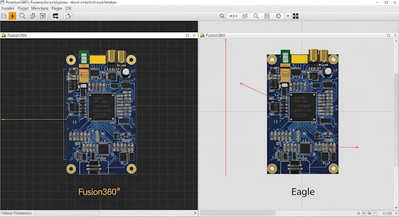This screenshot has height=217, width=399.
Task: Open the last menu bar item
Action: click(x=68, y=8)
